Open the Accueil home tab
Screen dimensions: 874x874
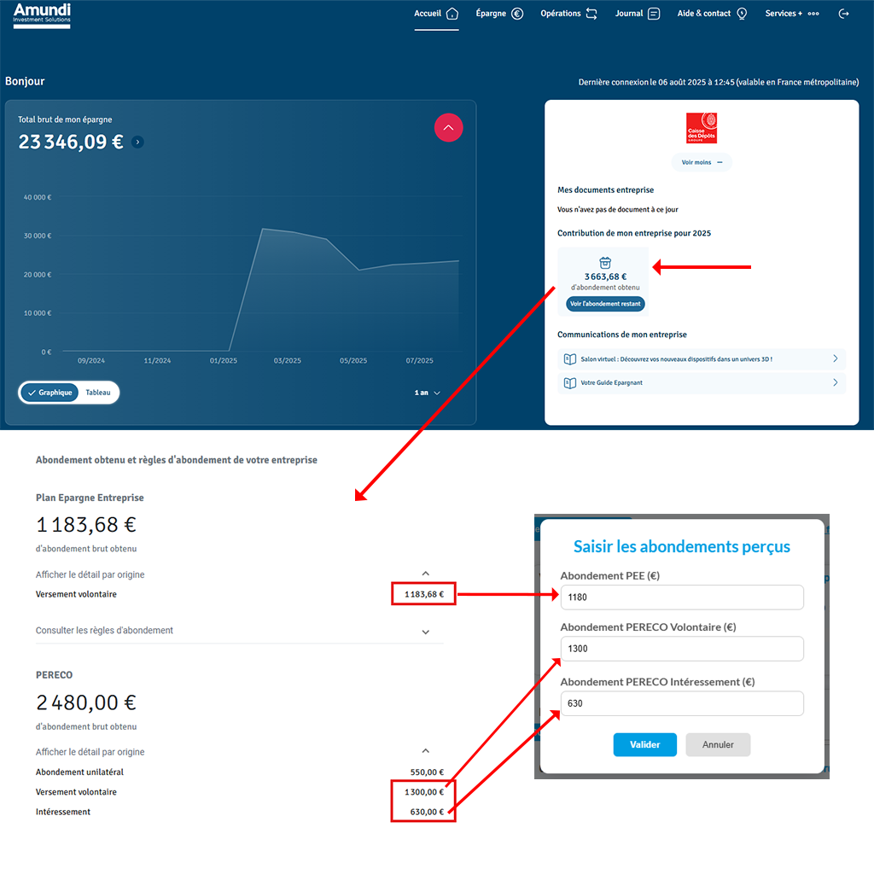(x=436, y=14)
